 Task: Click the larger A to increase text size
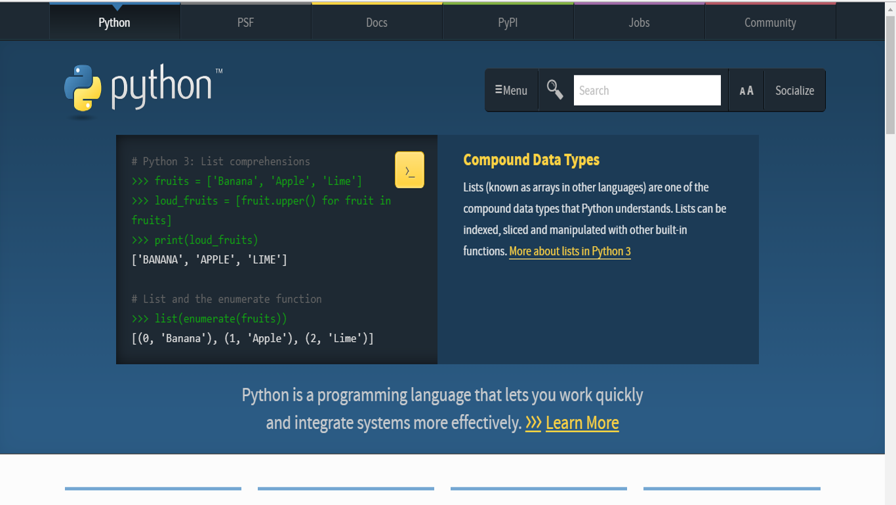[750, 90]
